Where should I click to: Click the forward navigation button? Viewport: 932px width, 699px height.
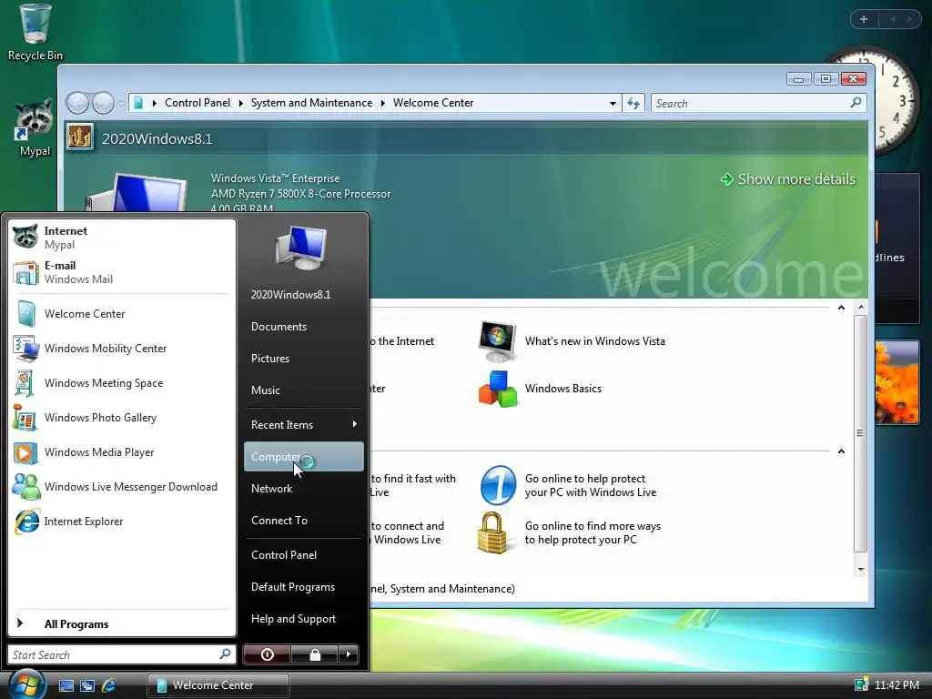click(x=103, y=103)
